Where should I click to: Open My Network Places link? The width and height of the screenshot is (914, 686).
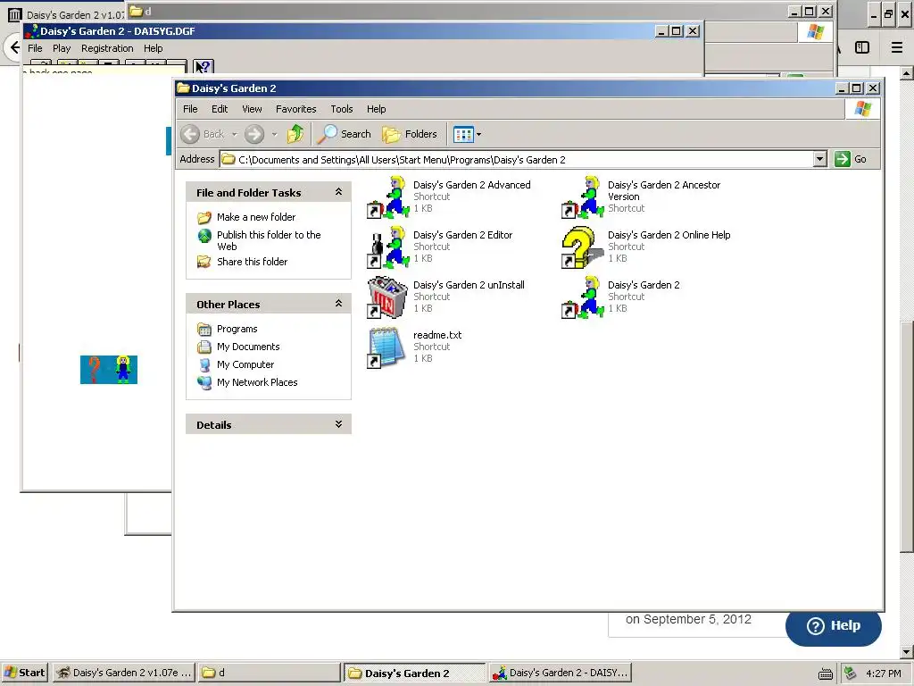pyautogui.click(x=257, y=382)
